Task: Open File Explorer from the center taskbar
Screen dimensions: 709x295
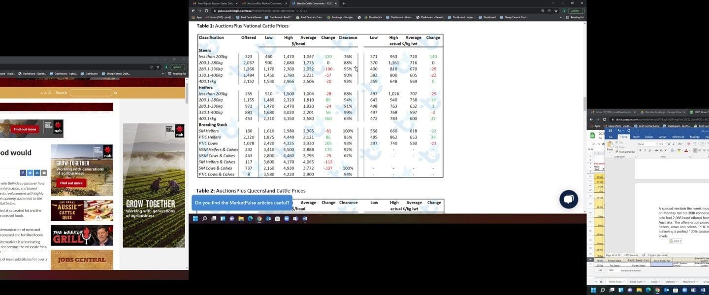Action: click(241, 218)
